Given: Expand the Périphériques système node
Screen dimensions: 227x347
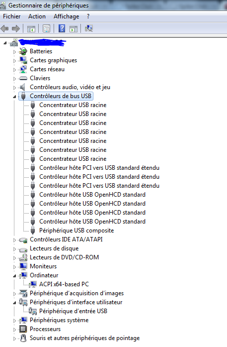Looking at the screenshot, I should pos(14,321).
